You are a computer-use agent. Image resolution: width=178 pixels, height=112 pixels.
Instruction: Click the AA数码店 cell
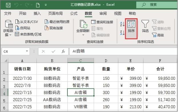[52, 100]
